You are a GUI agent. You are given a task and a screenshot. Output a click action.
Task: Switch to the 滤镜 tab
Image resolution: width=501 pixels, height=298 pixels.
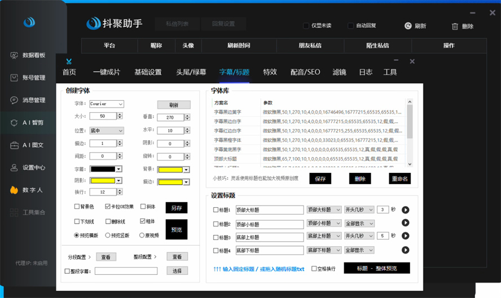[339, 72]
